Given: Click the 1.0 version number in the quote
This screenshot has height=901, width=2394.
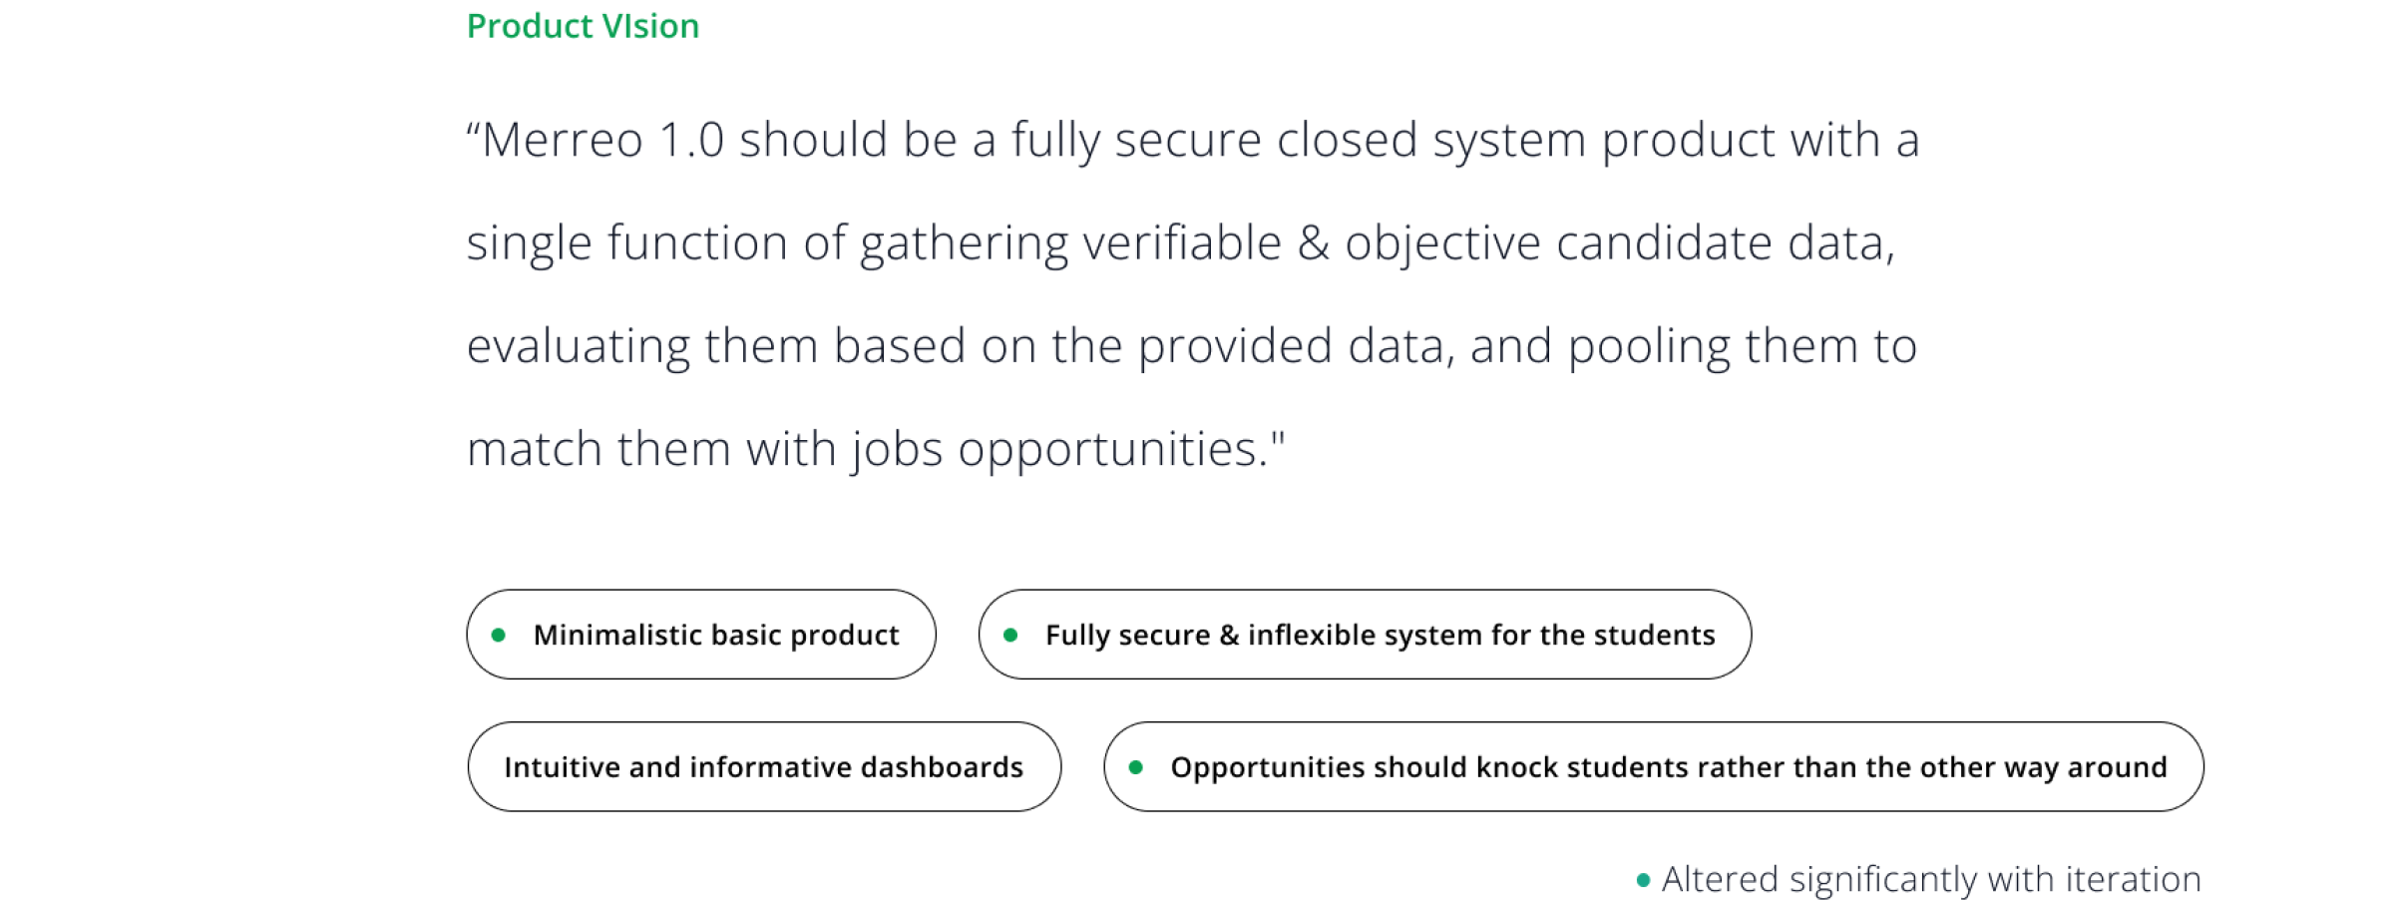Looking at the screenshot, I should pos(691,140).
